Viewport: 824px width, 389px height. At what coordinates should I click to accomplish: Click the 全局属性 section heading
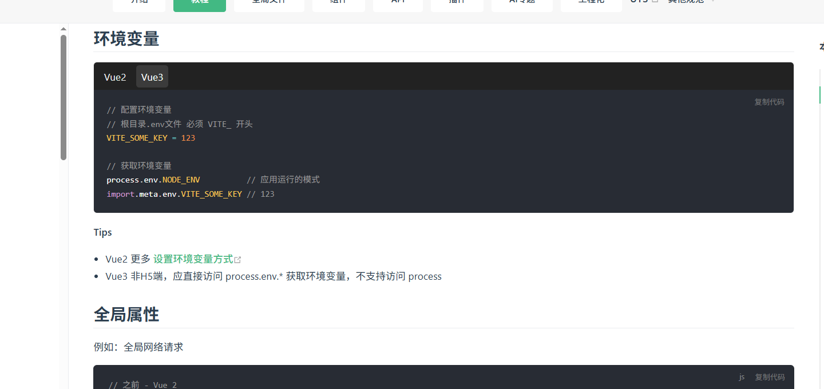[126, 315]
